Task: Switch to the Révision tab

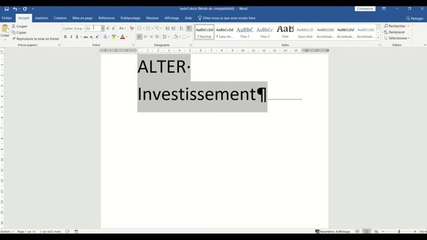Action: point(152,18)
